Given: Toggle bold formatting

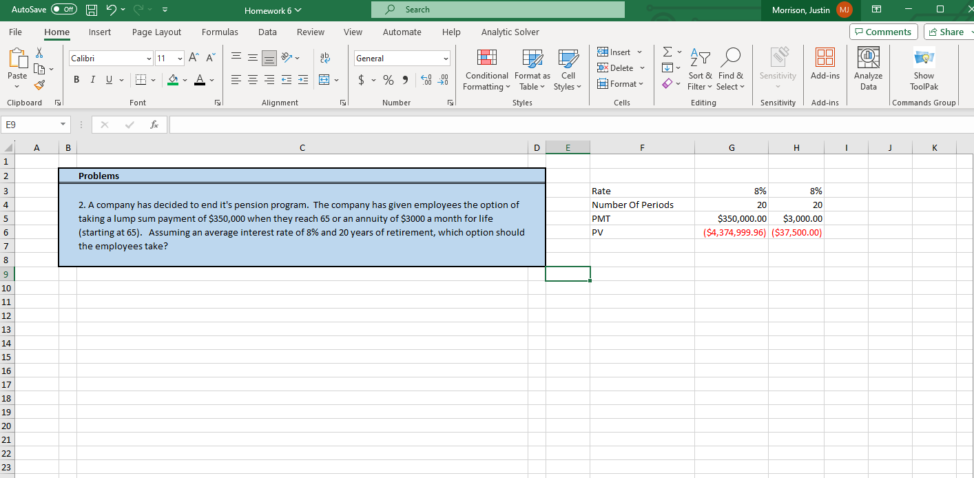Looking at the screenshot, I should click(76, 79).
